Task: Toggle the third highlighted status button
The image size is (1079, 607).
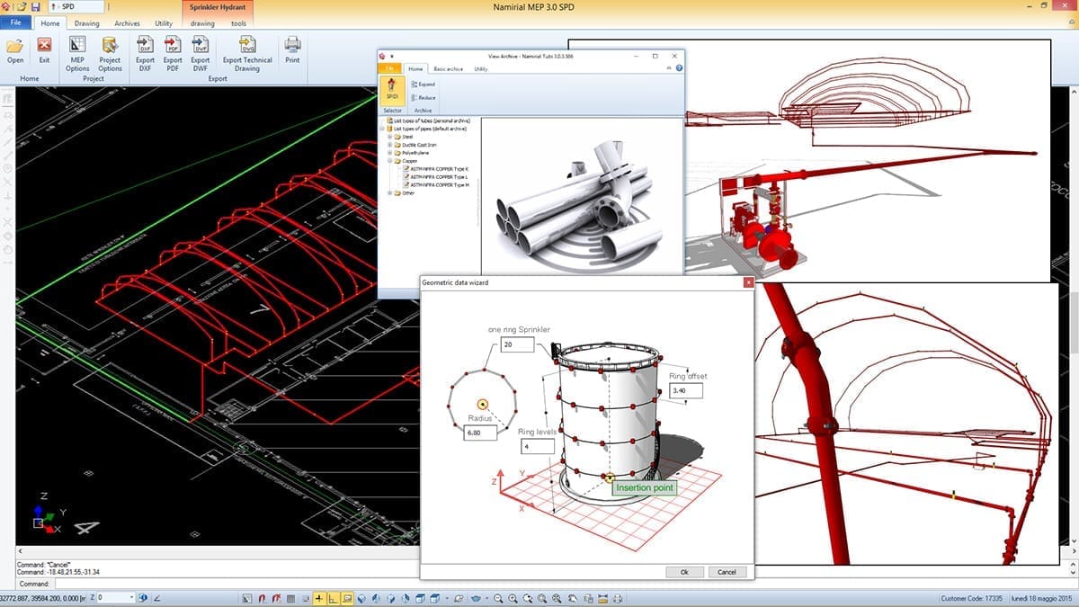Action: 347,598
